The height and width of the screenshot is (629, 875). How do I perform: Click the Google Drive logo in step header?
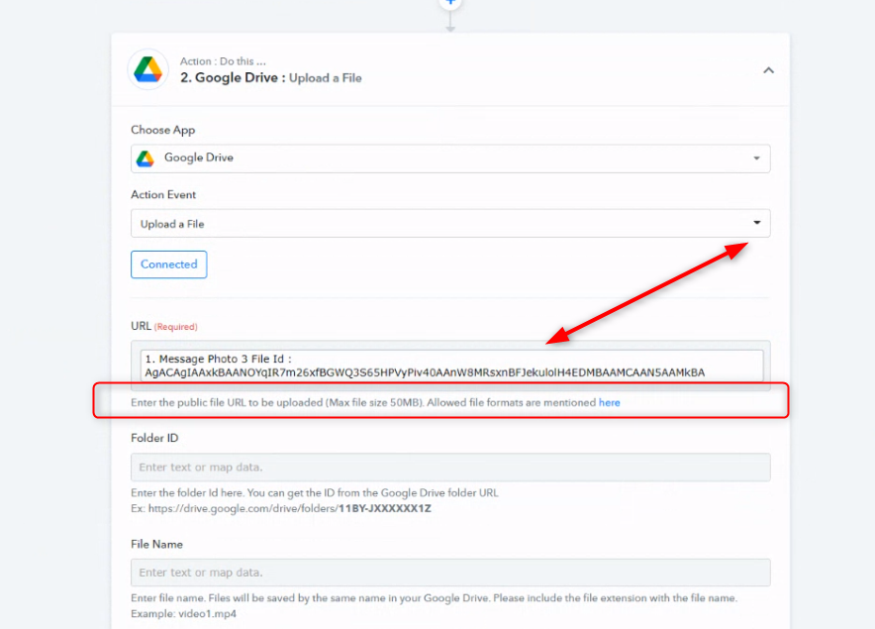(x=147, y=69)
